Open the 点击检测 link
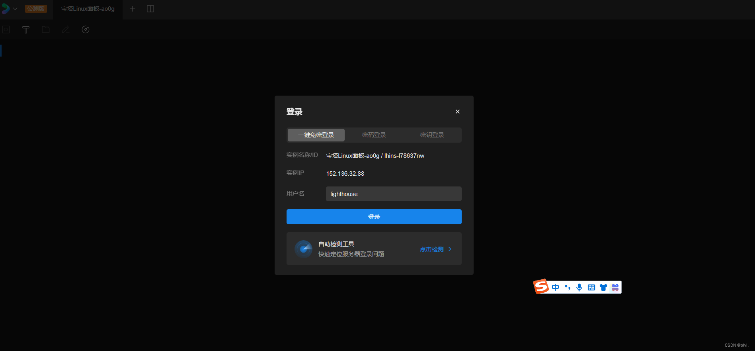 (x=432, y=249)
